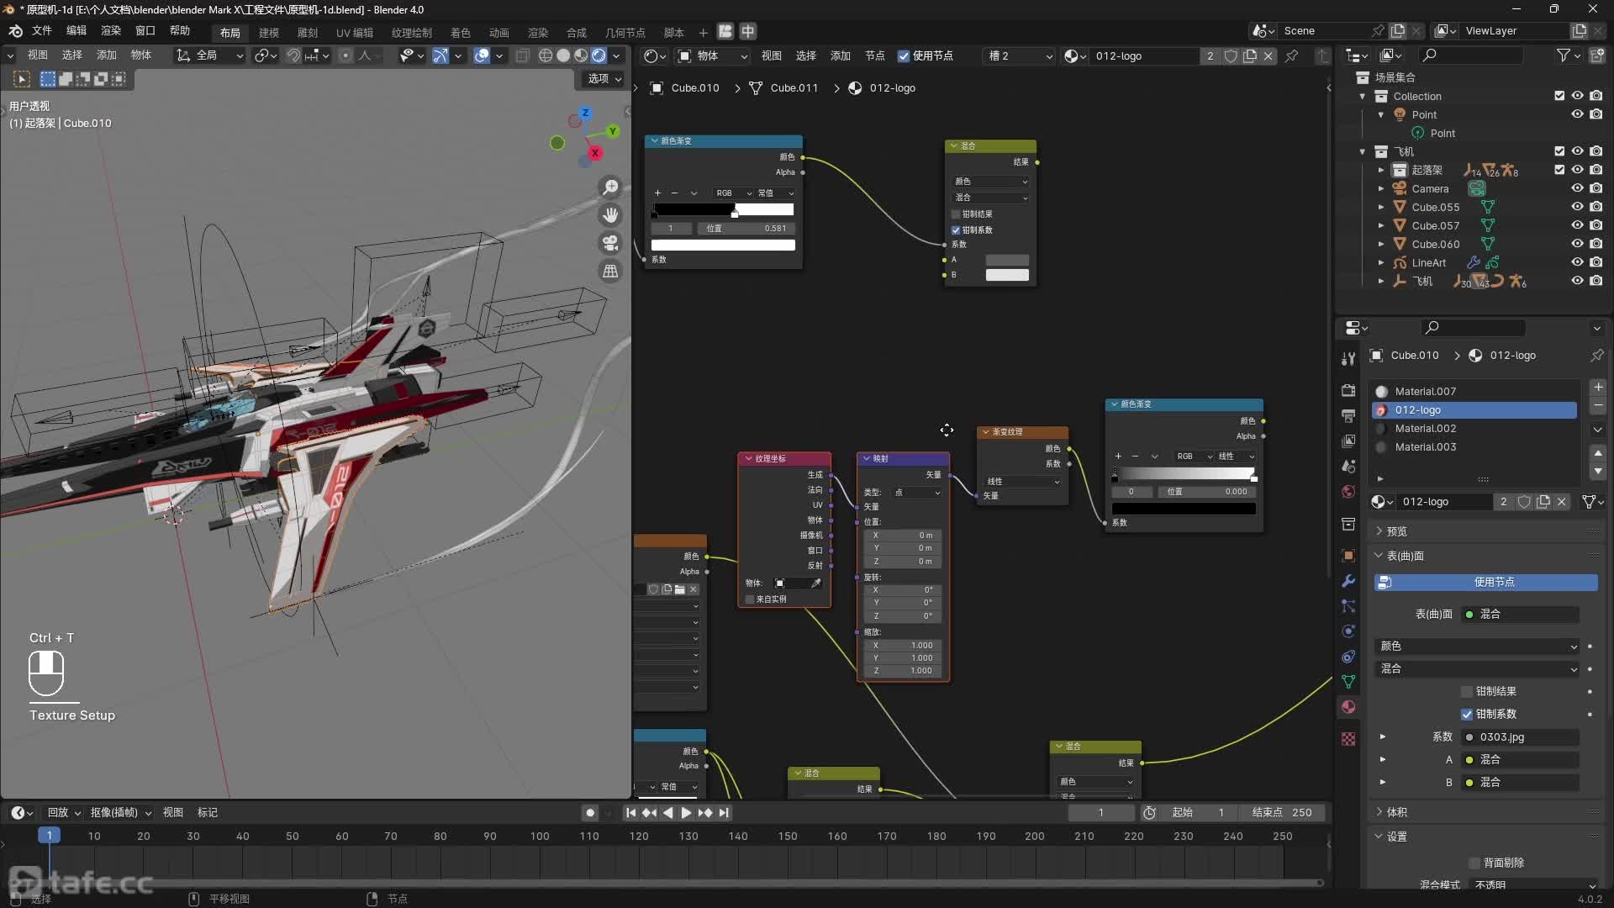Image resolution: width=1614 pixels, height=908 pixels.
Task: Select rendered viewport shading
Action: [x=599, y=55]
